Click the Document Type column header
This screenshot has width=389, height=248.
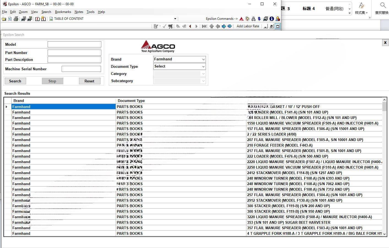[x=181, y=101]
